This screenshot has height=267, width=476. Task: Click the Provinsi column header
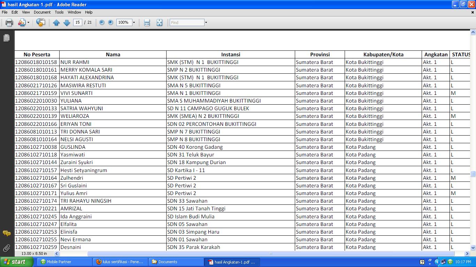point(320,55)
